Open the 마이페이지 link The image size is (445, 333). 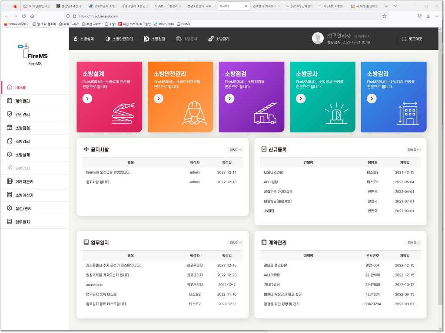click(x=362, y=36)
